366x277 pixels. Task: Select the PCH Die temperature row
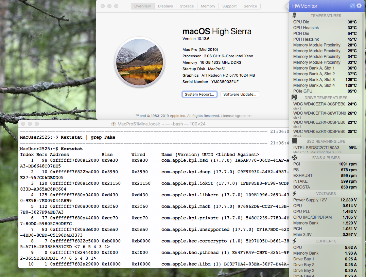(325, 34)
